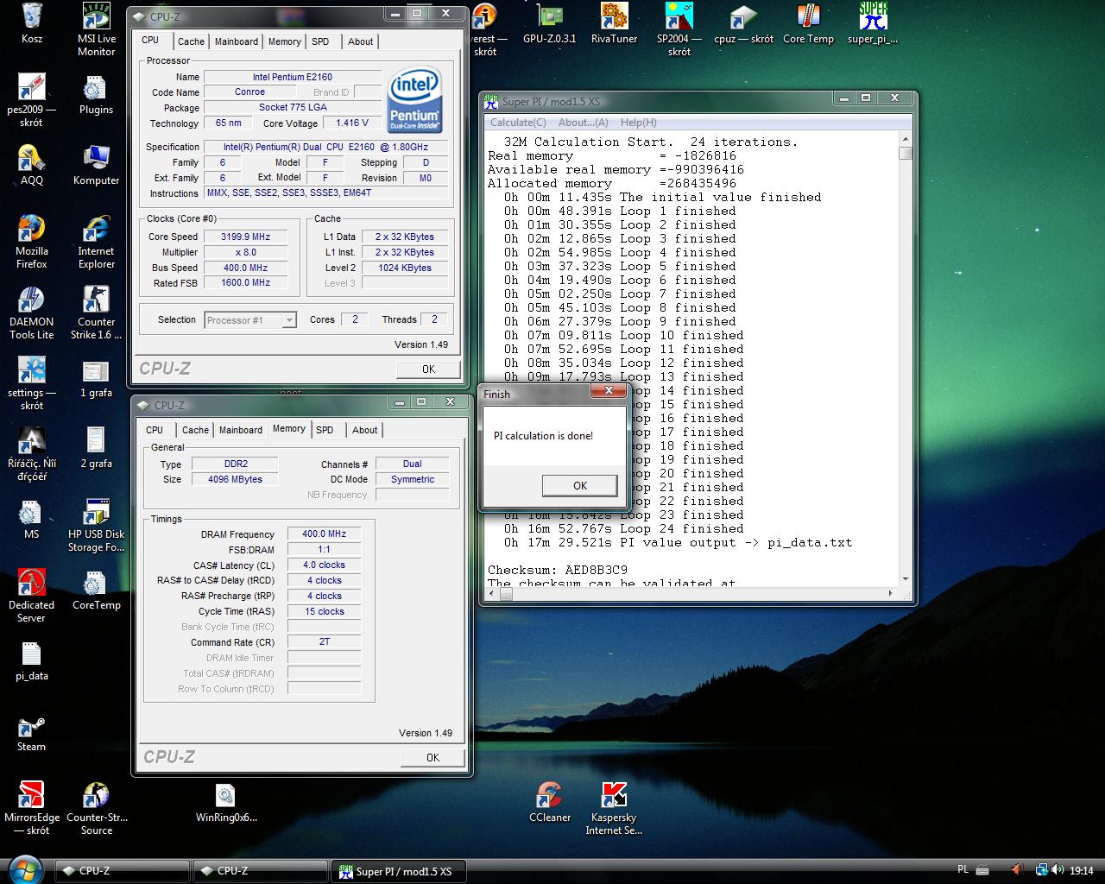The image size is (1105, 884).
Task: Open the Windows Start orb
Action: coord(25,869)
